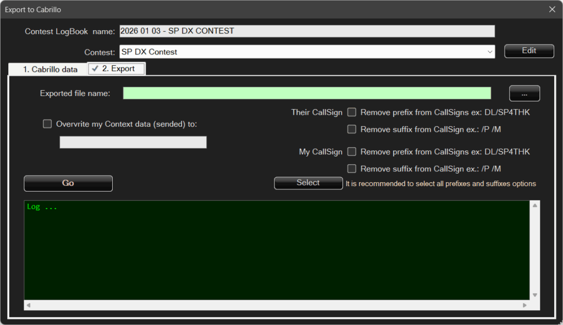Click the dropdown arrow of SP DX Contest

click(x=489, y=52)
